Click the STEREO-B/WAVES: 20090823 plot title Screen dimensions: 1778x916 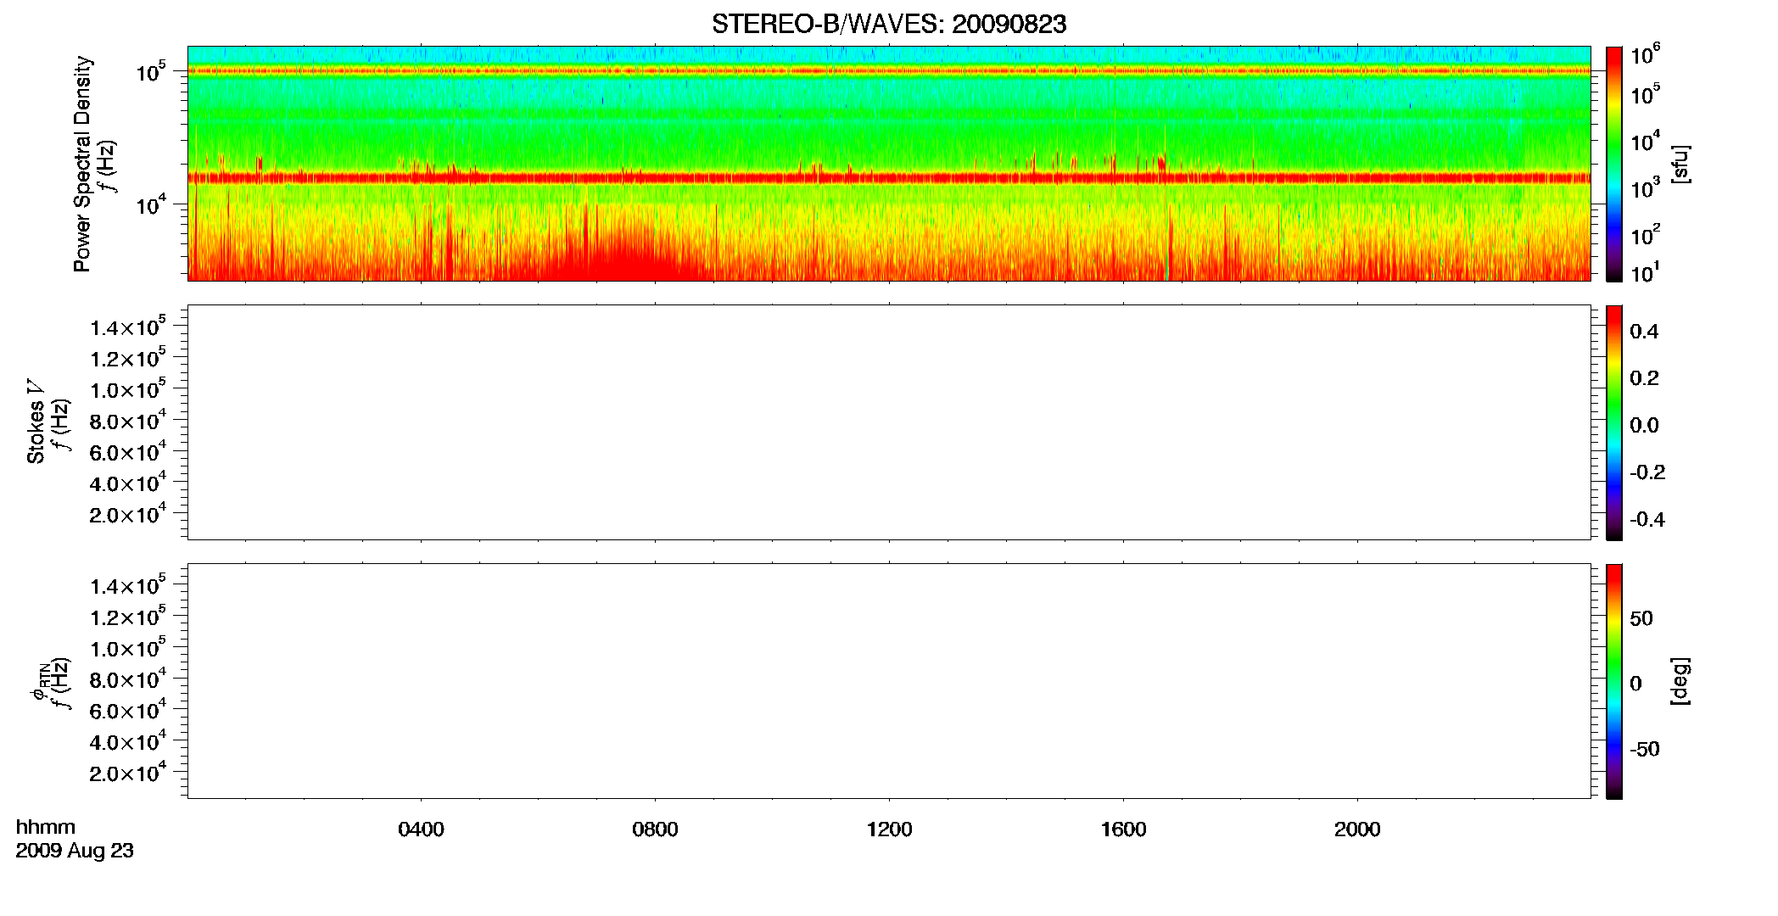coord(889,24)
